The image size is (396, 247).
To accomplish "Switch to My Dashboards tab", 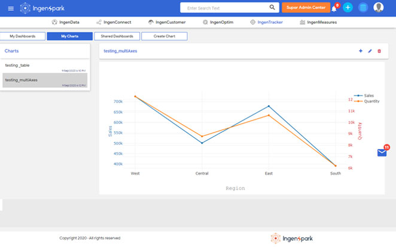I will 23,36.
